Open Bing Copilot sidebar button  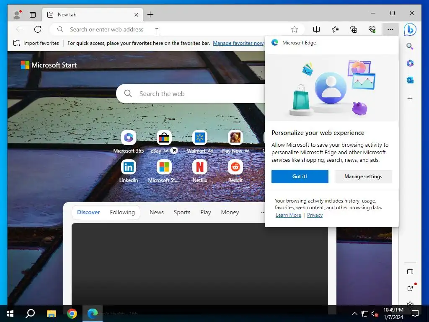[x=410, y=29]
